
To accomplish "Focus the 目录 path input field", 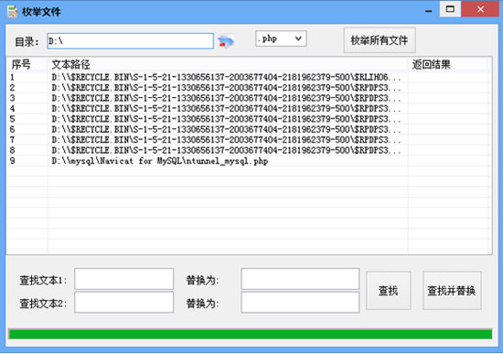I will [x=131, y=41].
